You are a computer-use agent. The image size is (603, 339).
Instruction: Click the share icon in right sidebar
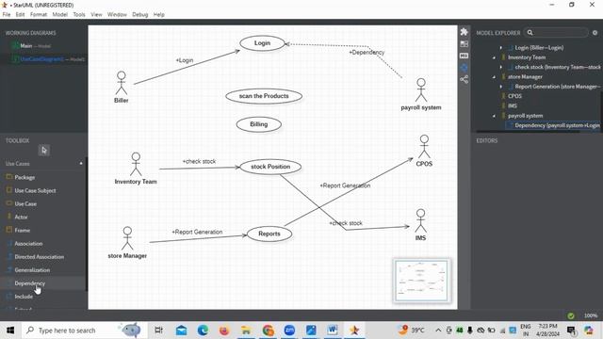pyautogui.click(x=464, y=79)
